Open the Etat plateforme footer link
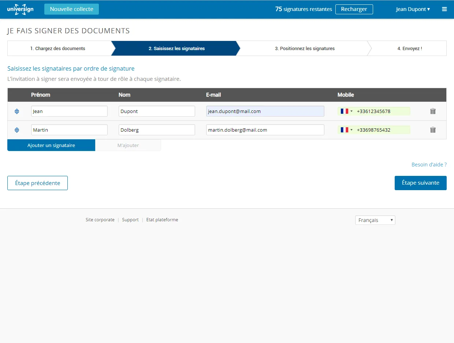This screenshot has width=454, height=343. (162, 220)
